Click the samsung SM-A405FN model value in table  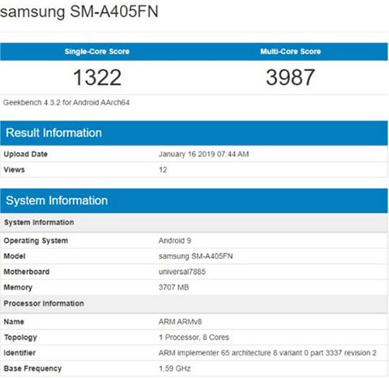click(x=195, y=256)
